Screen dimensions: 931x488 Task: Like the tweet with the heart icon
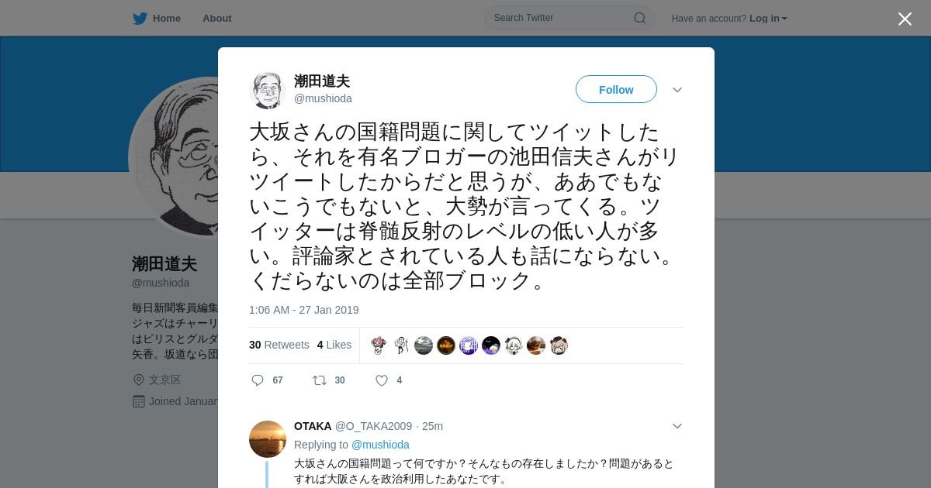(x=382, y=380)
